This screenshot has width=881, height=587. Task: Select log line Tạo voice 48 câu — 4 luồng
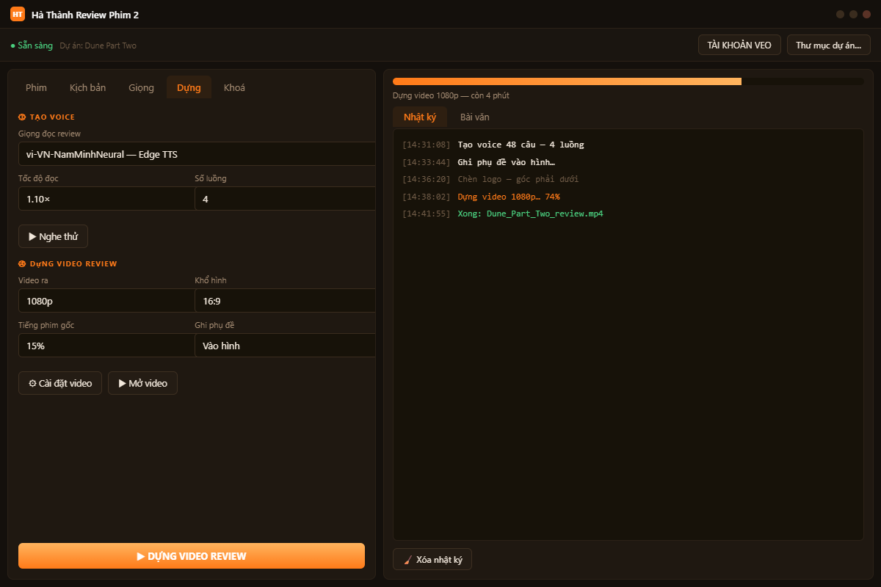point(521,145)
